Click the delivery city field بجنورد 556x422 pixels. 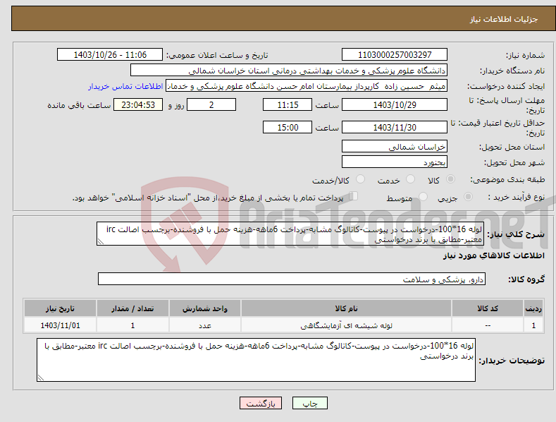395,162
